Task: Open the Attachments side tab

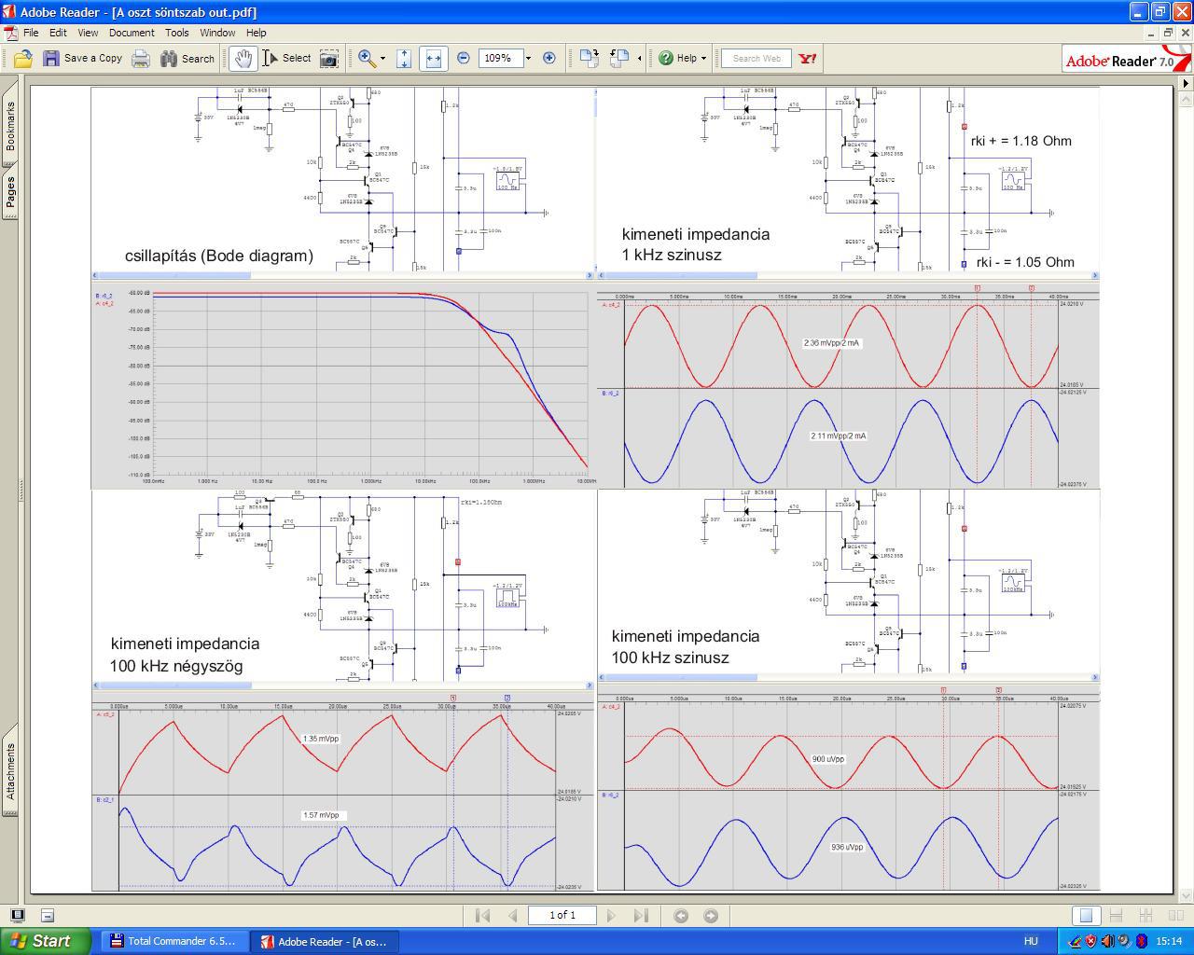Action: tap(10, 771)
